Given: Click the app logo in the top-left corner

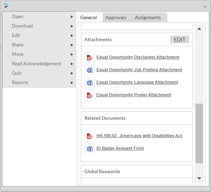Looking at the screenshot, I should tap(7, 6).
